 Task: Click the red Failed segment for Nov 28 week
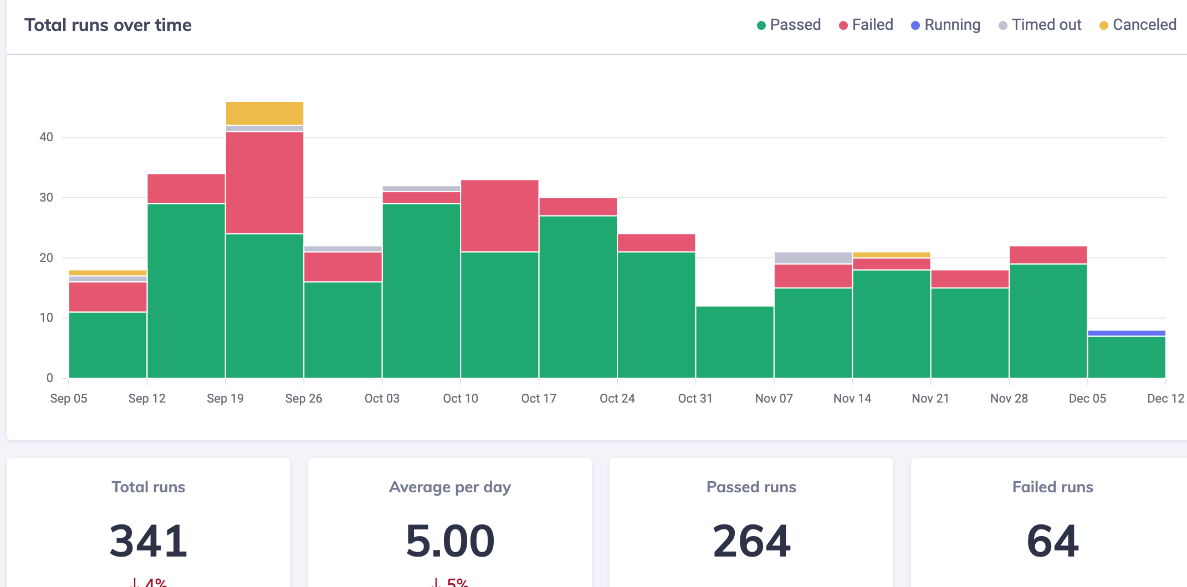coord(1048,255)
